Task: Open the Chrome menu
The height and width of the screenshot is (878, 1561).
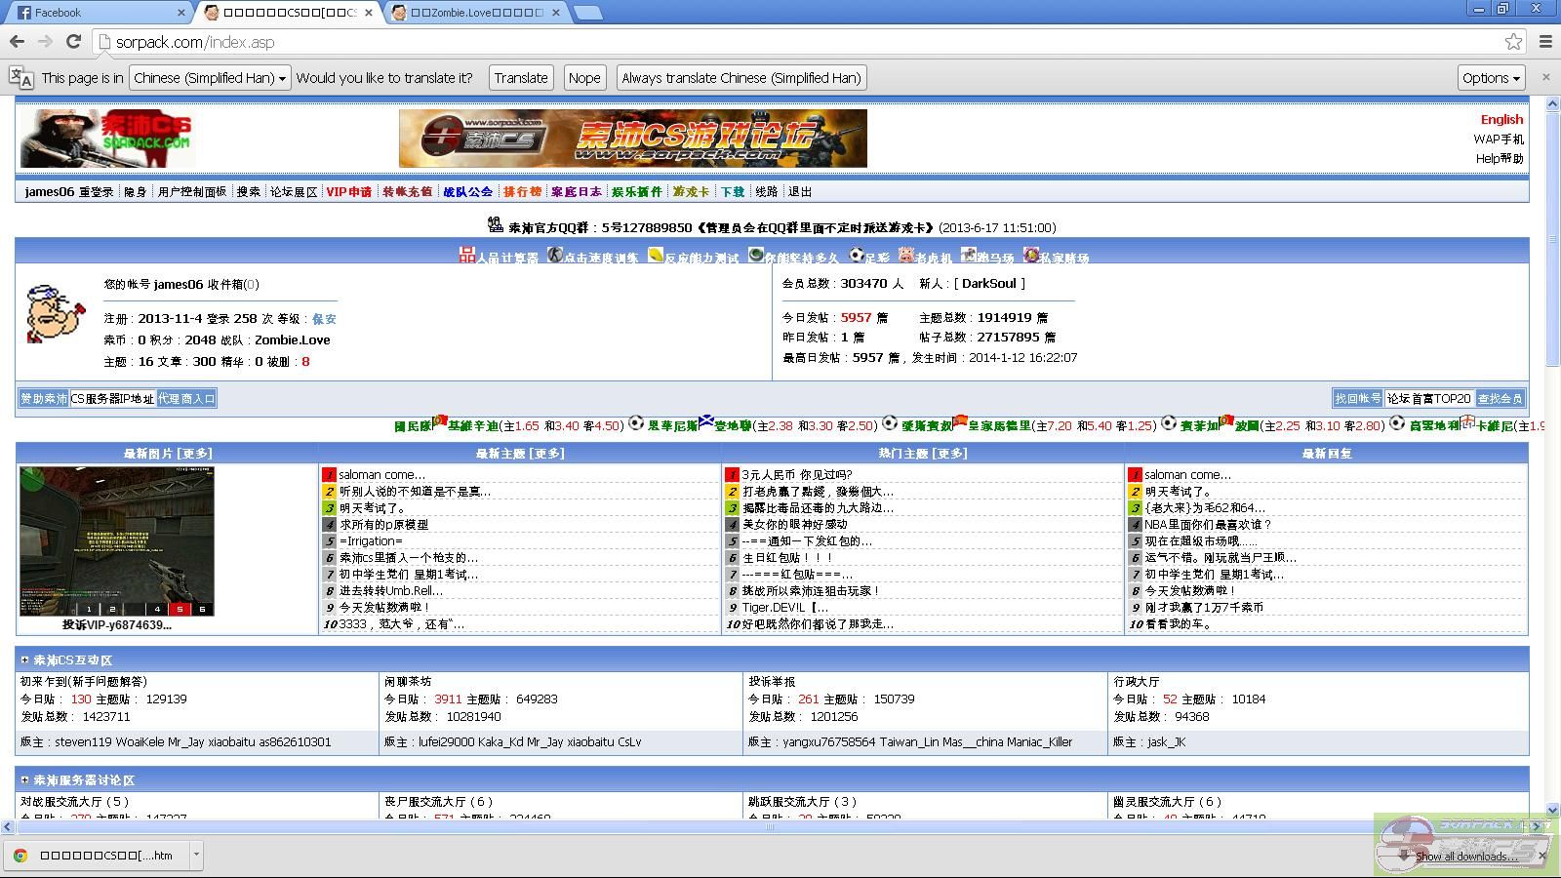Action: (x=1544, y=42)
